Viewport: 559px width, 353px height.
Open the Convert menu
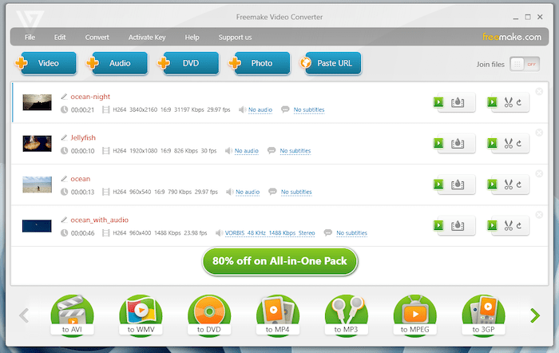[97, 37]
